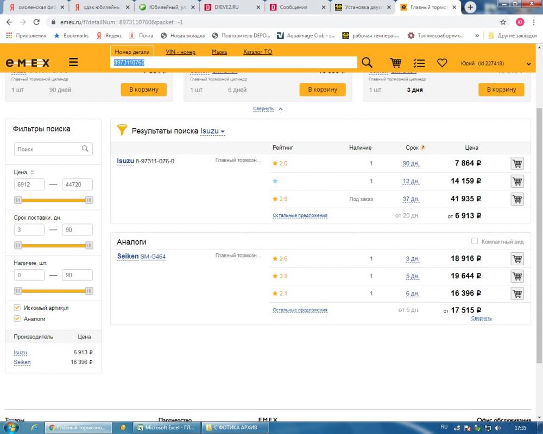Add the 18 916 ₽ Seiken offer to cart
The height and width of the screenshot is (434, 543).
tap(517, 259)
